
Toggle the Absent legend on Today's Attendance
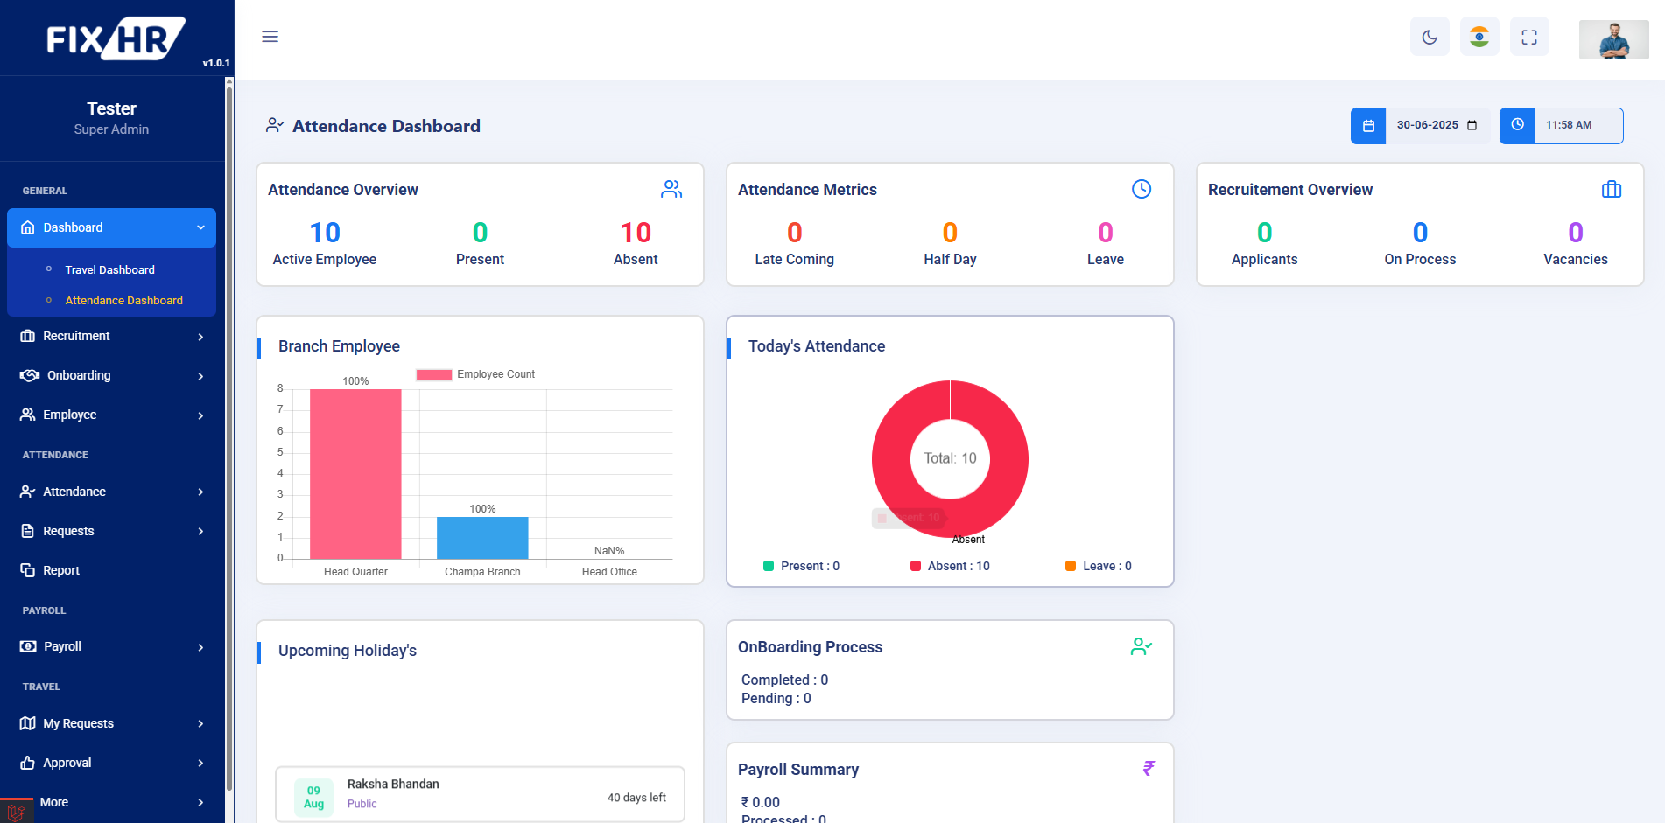tap(950, 566)
